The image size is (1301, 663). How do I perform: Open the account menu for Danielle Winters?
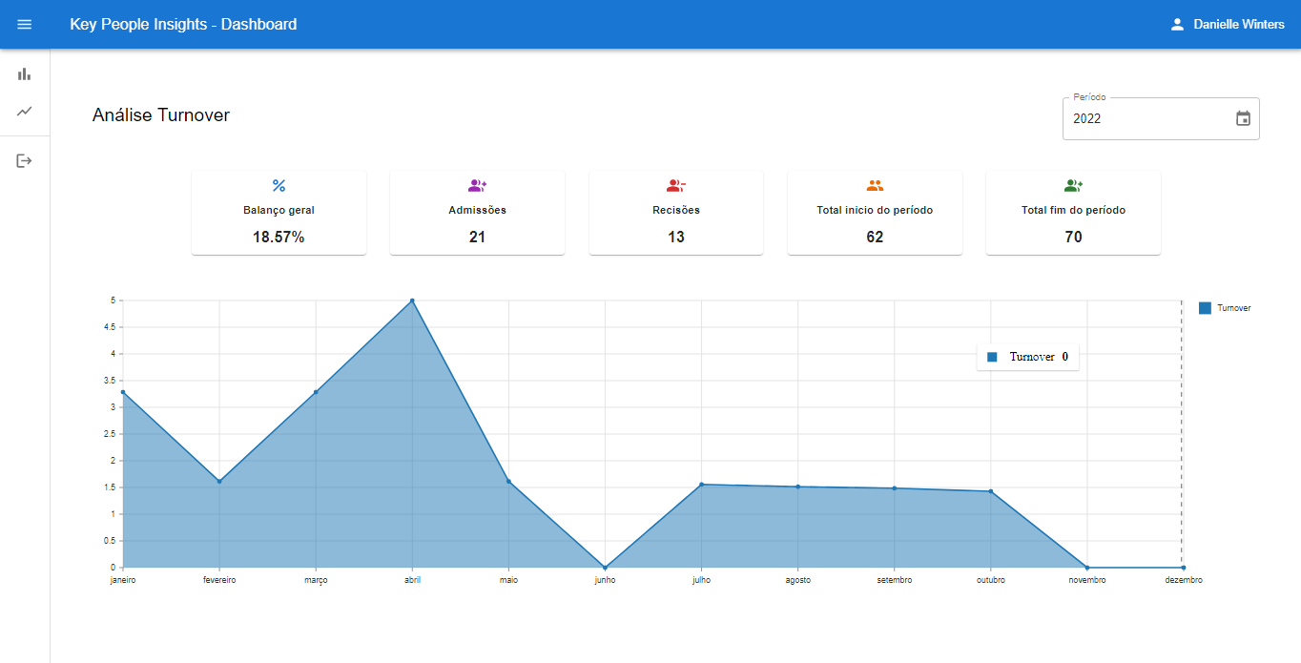1236,24
